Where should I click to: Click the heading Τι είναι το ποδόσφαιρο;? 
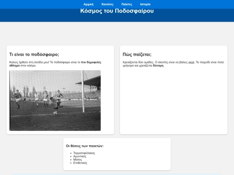click(34, 54)
